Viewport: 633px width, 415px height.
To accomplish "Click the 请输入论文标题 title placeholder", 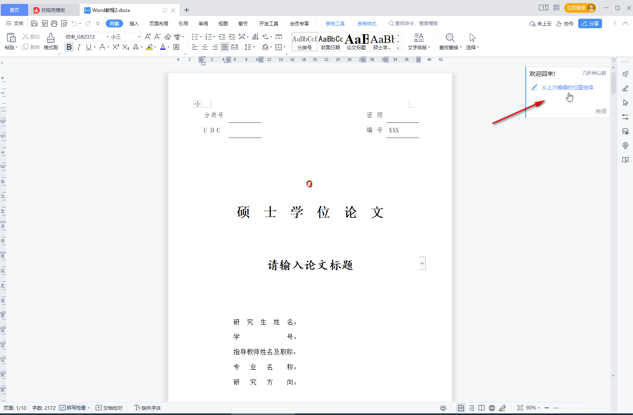I will 310,265.
